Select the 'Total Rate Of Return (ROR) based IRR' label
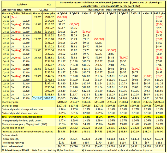The image size is (167, 153). (22, 117)
